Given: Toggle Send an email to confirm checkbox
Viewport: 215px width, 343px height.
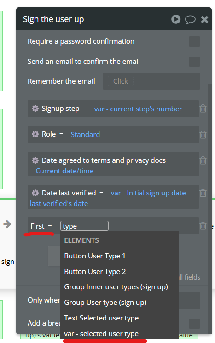Looking at the screenshot, I should point(194,62).
